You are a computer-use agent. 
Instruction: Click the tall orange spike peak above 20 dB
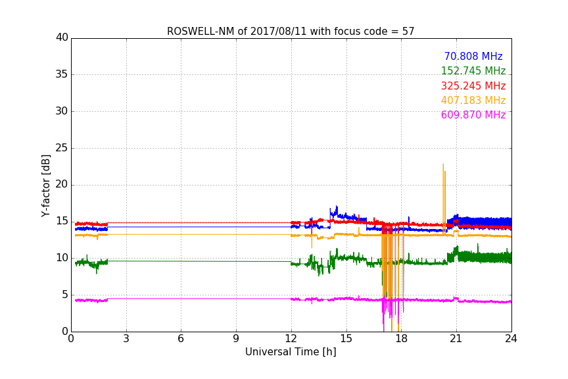[x=443, y=164]
